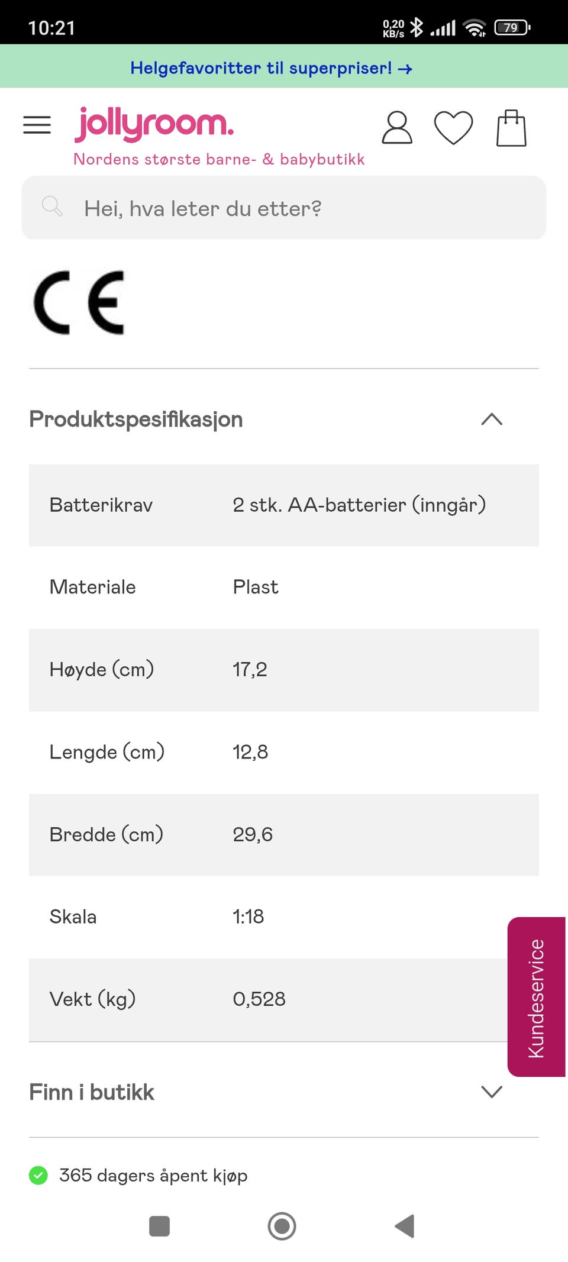Open the hamburger menu
This screenshot has height=1262, width=568.
click(x=37, y=125)
